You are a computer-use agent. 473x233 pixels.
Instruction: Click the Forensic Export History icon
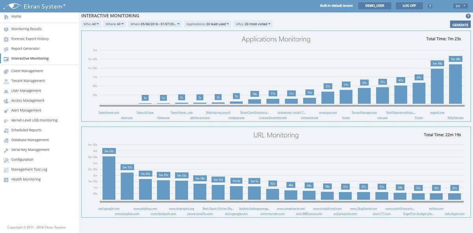click(x=6, y=39)
